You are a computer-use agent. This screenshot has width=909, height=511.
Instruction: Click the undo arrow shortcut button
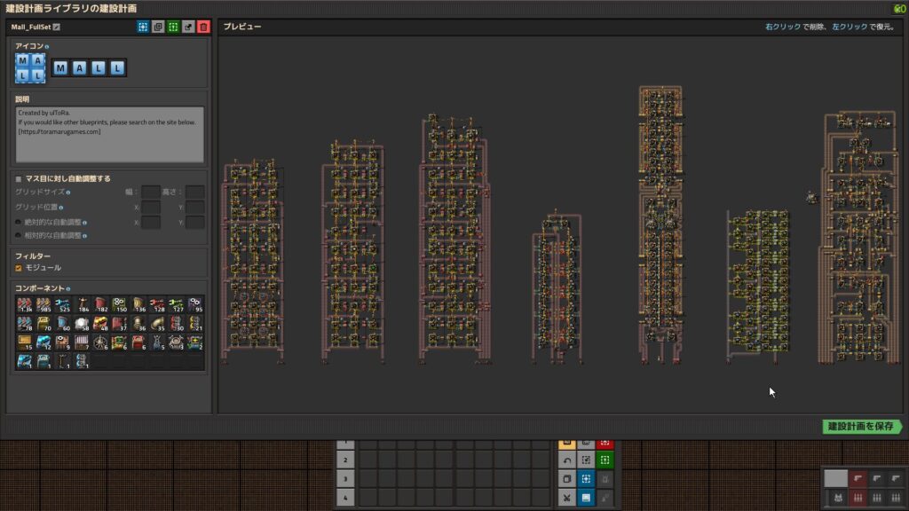[x=567, y=460]
